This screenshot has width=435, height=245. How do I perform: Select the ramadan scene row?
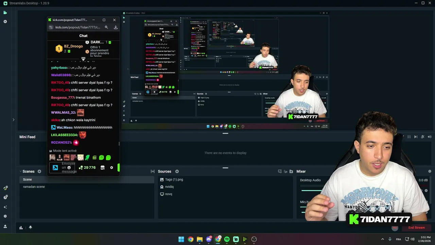coord(87,187)
